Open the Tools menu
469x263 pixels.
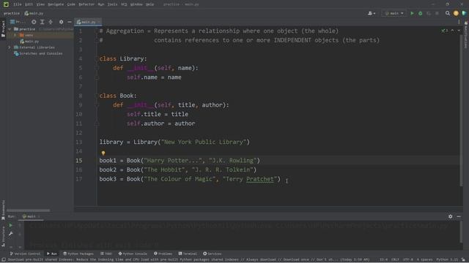pyautogui.click(x=112, y=4)
